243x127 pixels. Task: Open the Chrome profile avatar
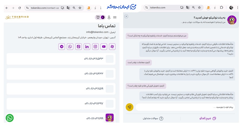[x=231, y=8]
